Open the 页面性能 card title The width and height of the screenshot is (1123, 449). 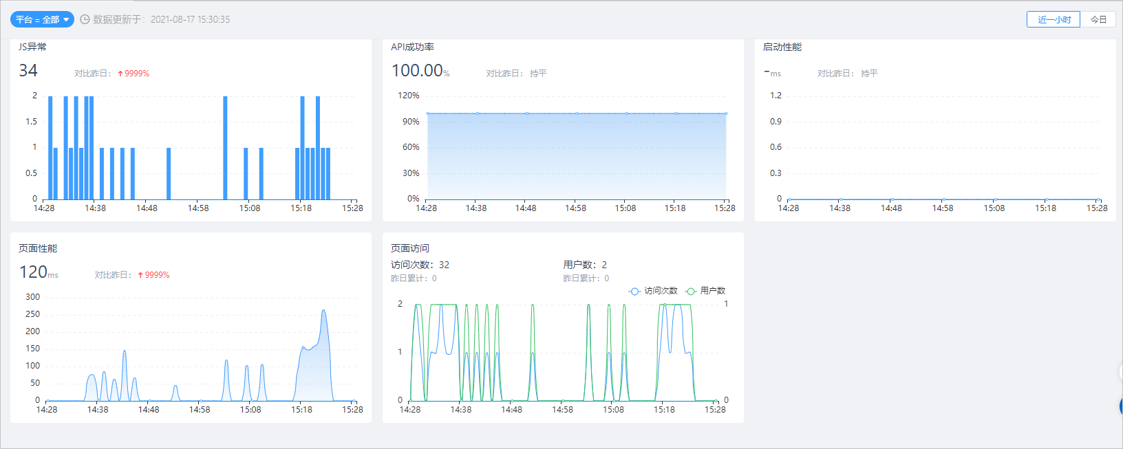point(38,248)
